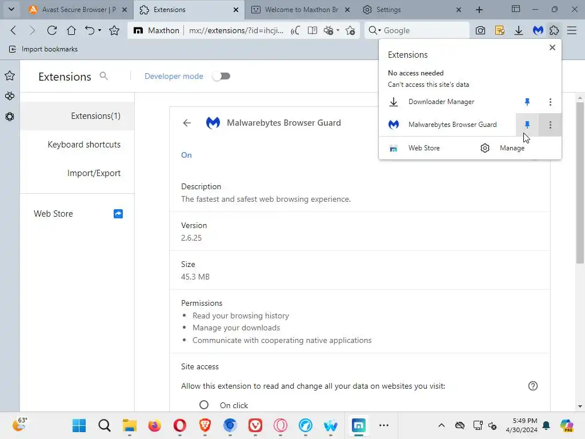The height and width of the screenshot is (439, 585).
Task: Open the home page icon
Action: (x=71, y=30)
